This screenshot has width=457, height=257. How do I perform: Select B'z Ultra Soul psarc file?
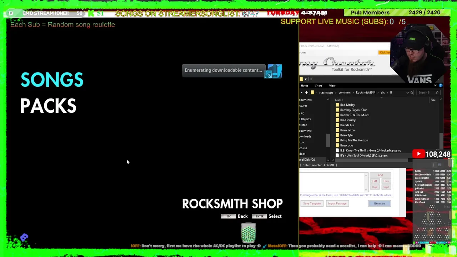coord(364,156)
